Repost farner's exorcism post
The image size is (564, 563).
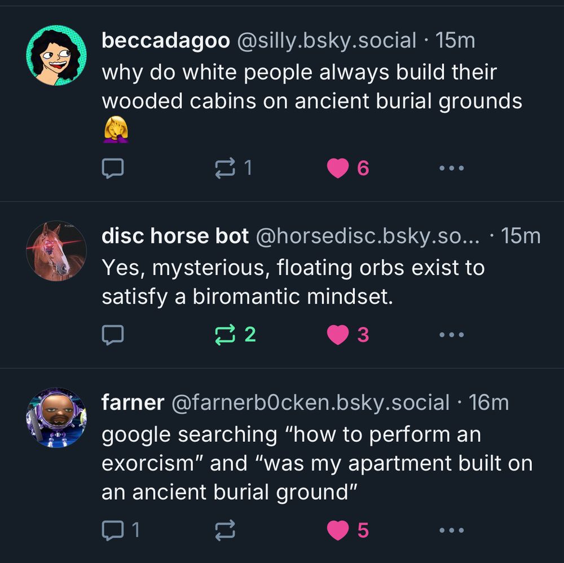click(226, 530)
